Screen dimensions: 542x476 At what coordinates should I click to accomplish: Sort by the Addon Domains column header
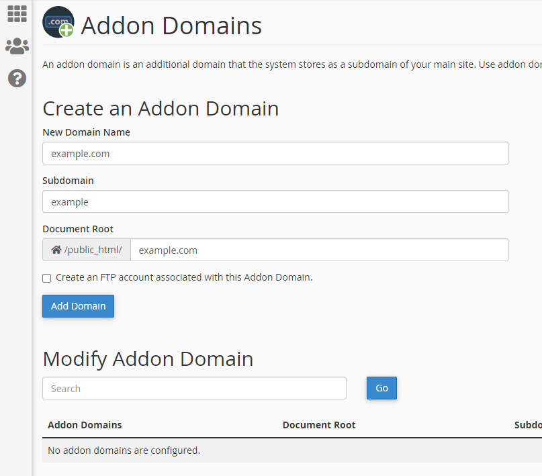[x=85, y=425]
